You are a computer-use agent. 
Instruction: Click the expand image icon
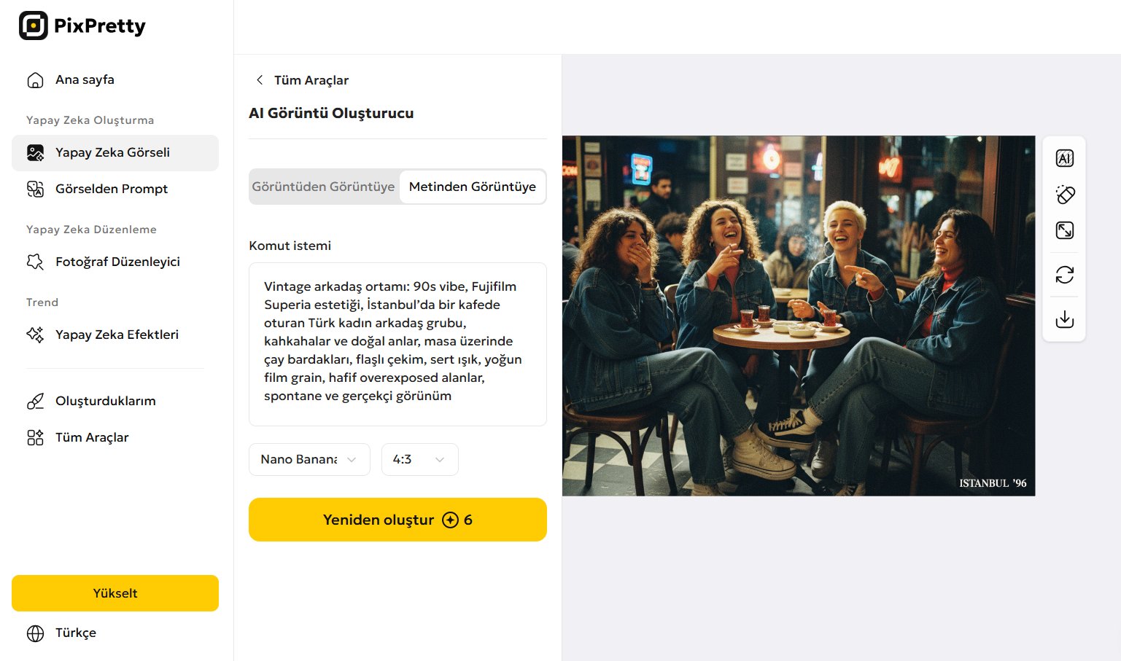coord(1064,230)
